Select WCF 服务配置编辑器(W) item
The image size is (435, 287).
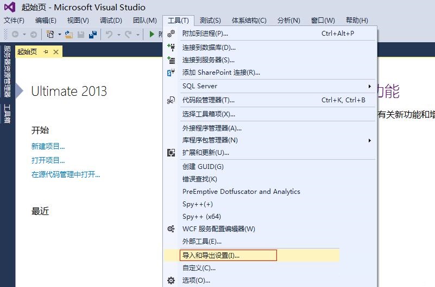click(270, 229)
